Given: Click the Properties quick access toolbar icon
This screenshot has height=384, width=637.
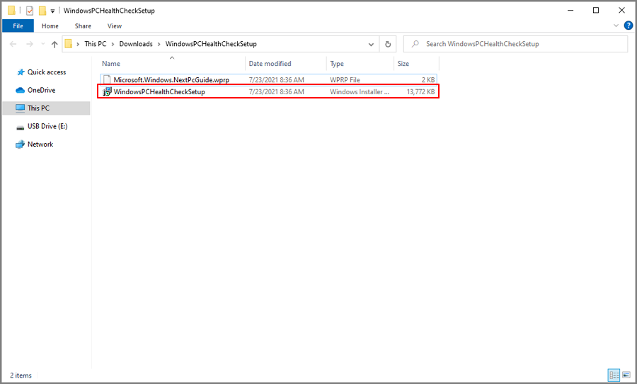Looking at the screenshot, I should 30,11.
